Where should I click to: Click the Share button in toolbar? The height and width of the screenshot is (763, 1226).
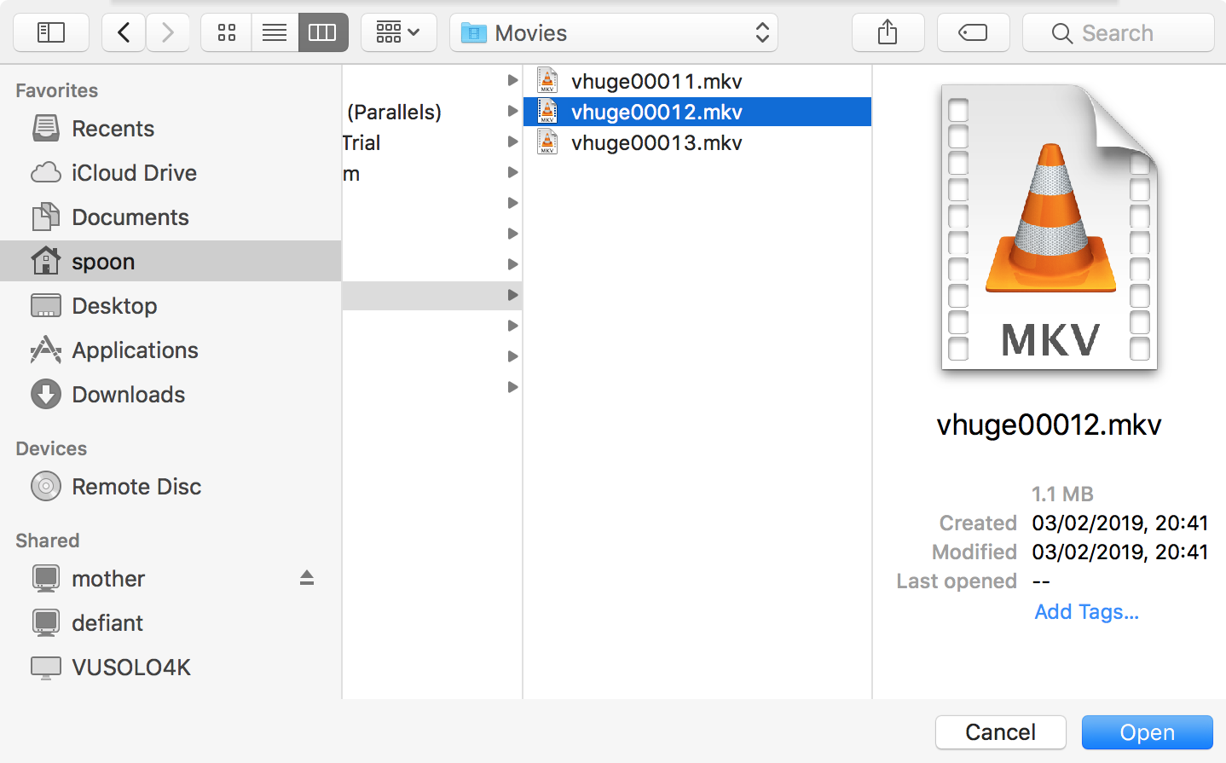(888, 33)
